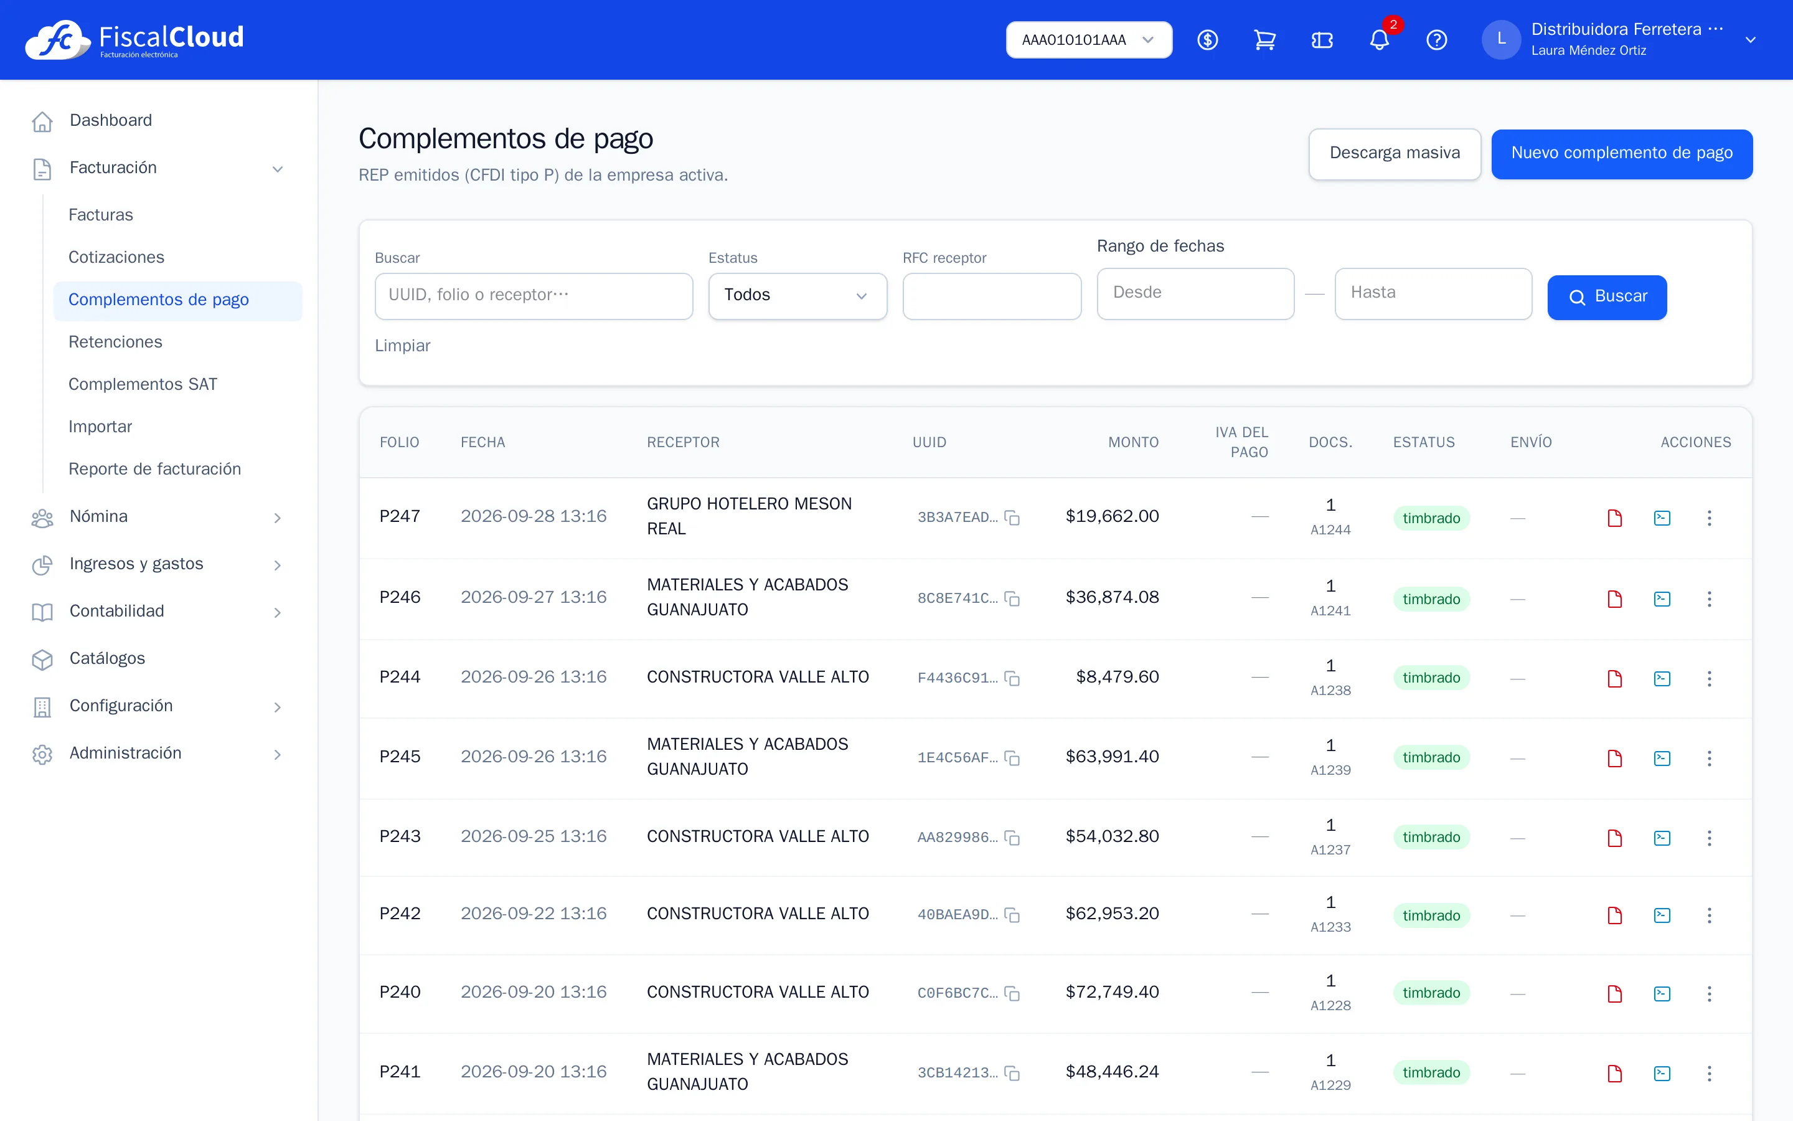Screen dimensions: 1793x1121
Task: Copy UUID of folio P244
Action: 1012,678
